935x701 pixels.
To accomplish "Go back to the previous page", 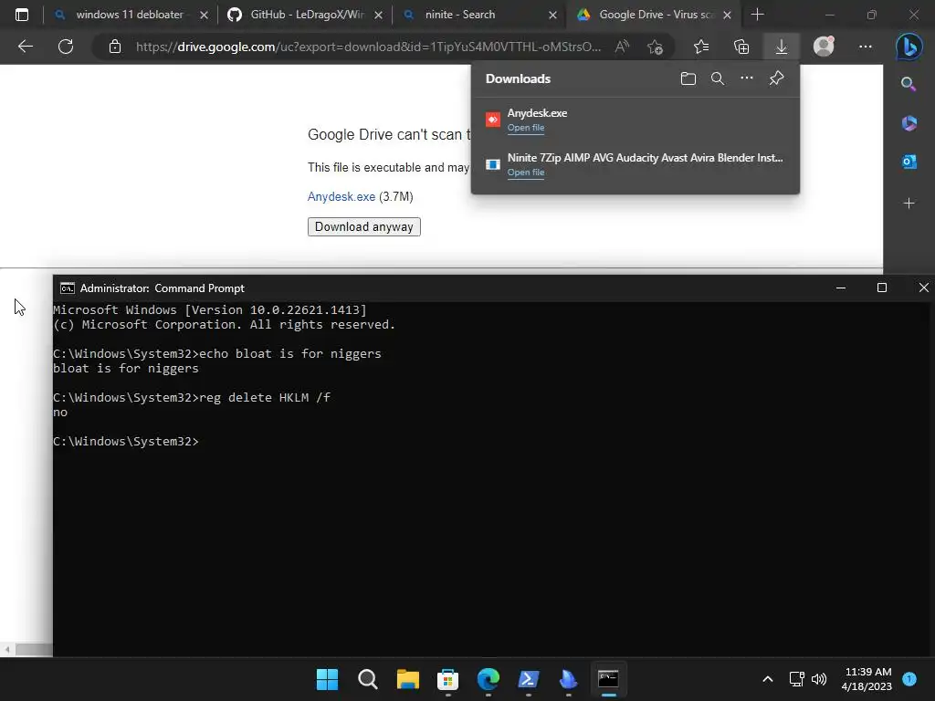I will [x=25, y=47].
